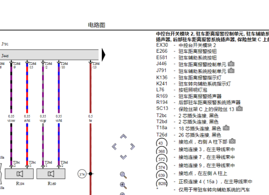Click legend circle 368
This screenshot has height=195, width=269.
[161, 151]
